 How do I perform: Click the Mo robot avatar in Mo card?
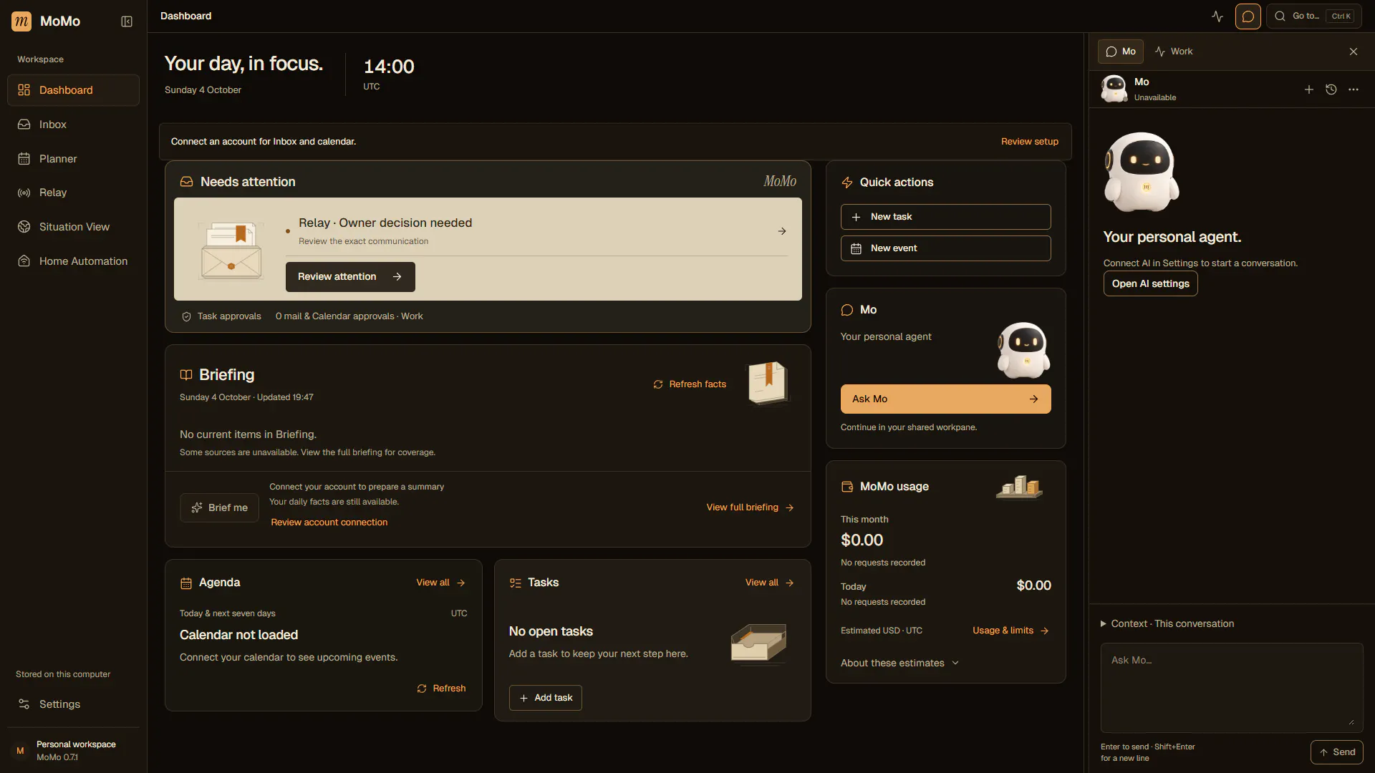click(1023, 350)
